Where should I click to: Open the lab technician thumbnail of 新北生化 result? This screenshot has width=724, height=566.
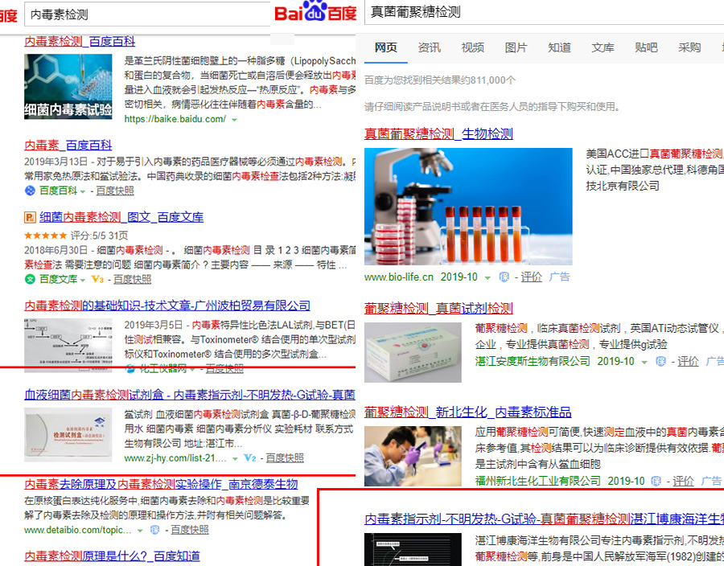[413, 456]
